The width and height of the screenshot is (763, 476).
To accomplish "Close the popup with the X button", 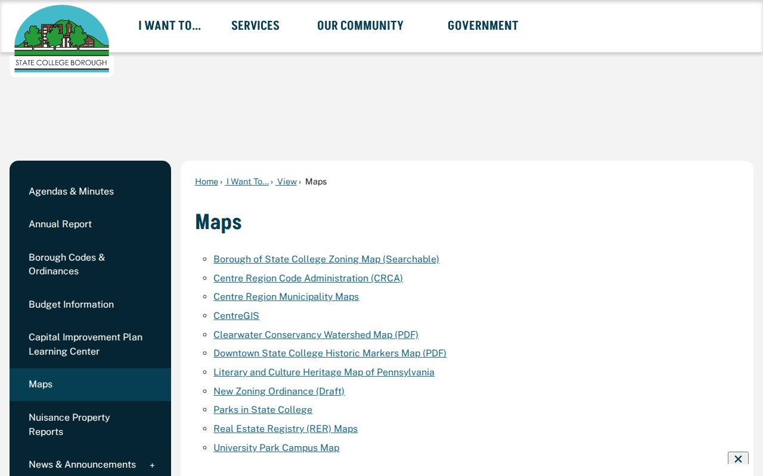I will click(x=738, y=459).
